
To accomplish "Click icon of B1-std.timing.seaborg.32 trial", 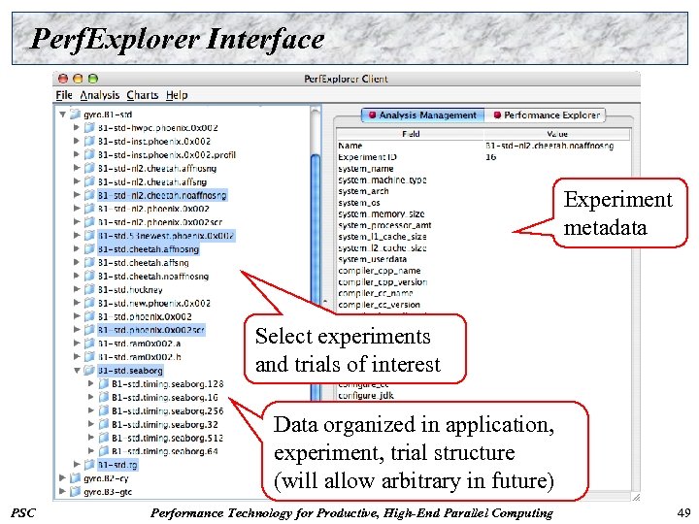I will coord(104,424).
